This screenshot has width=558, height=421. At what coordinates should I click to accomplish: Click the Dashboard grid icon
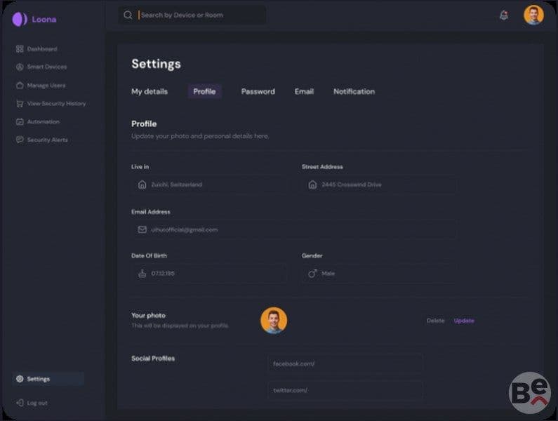coord(20,48)
